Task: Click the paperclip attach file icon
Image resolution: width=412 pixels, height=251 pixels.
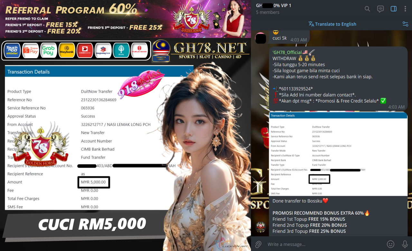Action: pyautogui.click(x=258, y=244)
